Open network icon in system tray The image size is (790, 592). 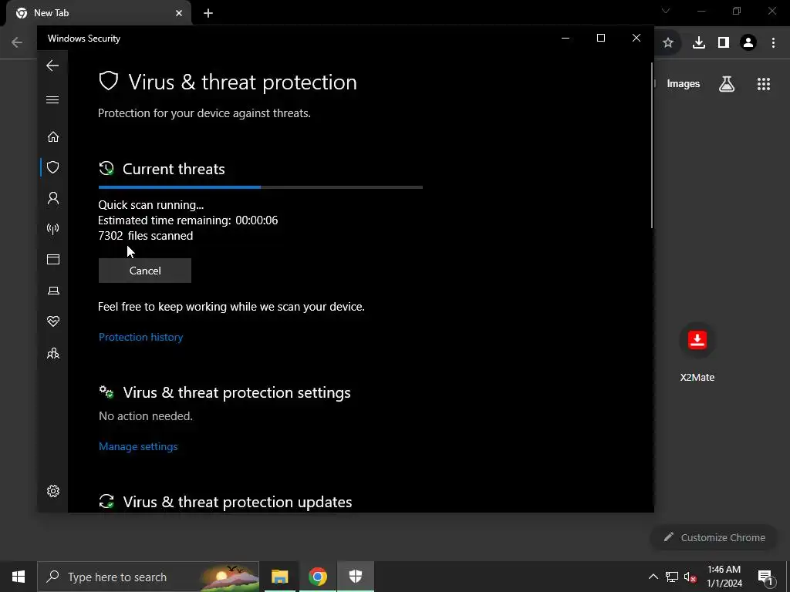(672, 577)
